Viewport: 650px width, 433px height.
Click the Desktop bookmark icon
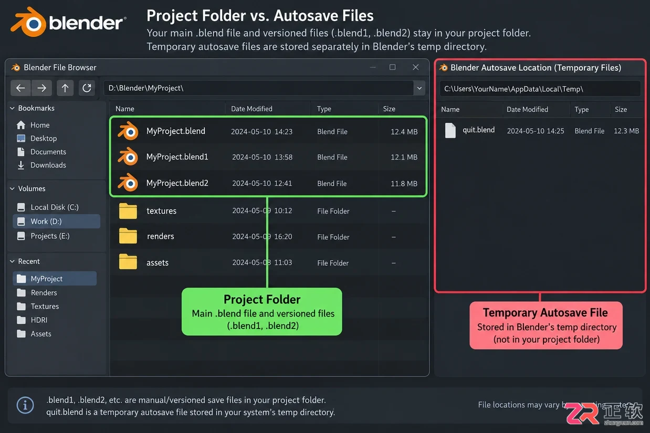(21, 139)
